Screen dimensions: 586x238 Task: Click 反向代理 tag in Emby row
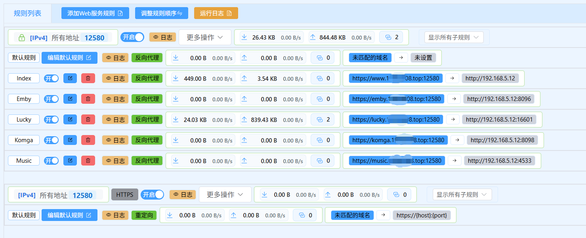point(147,99)
